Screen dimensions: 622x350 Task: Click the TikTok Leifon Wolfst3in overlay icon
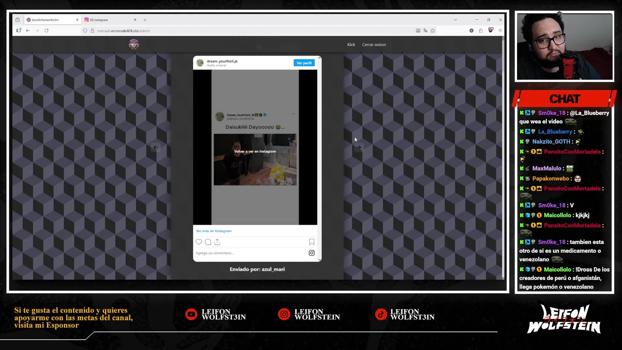[x=381, y=315]
